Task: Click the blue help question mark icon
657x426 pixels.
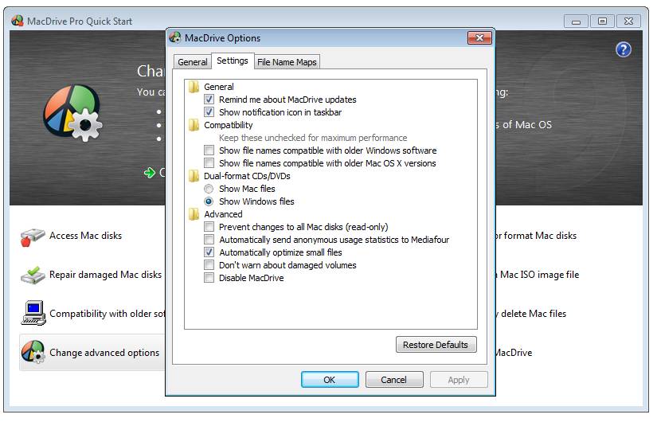Action: [x=623, y=50]
